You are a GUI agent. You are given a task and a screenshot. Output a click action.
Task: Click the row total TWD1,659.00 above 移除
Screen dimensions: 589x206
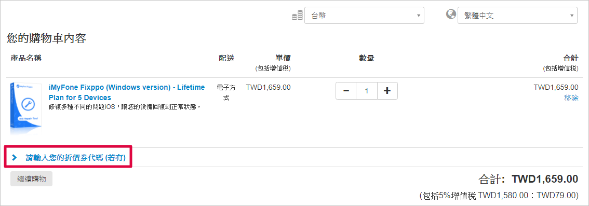(556, 87)
